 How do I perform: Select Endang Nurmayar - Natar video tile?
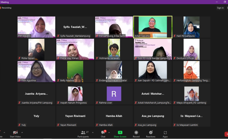pyautogui.click(x=114, y=72)
